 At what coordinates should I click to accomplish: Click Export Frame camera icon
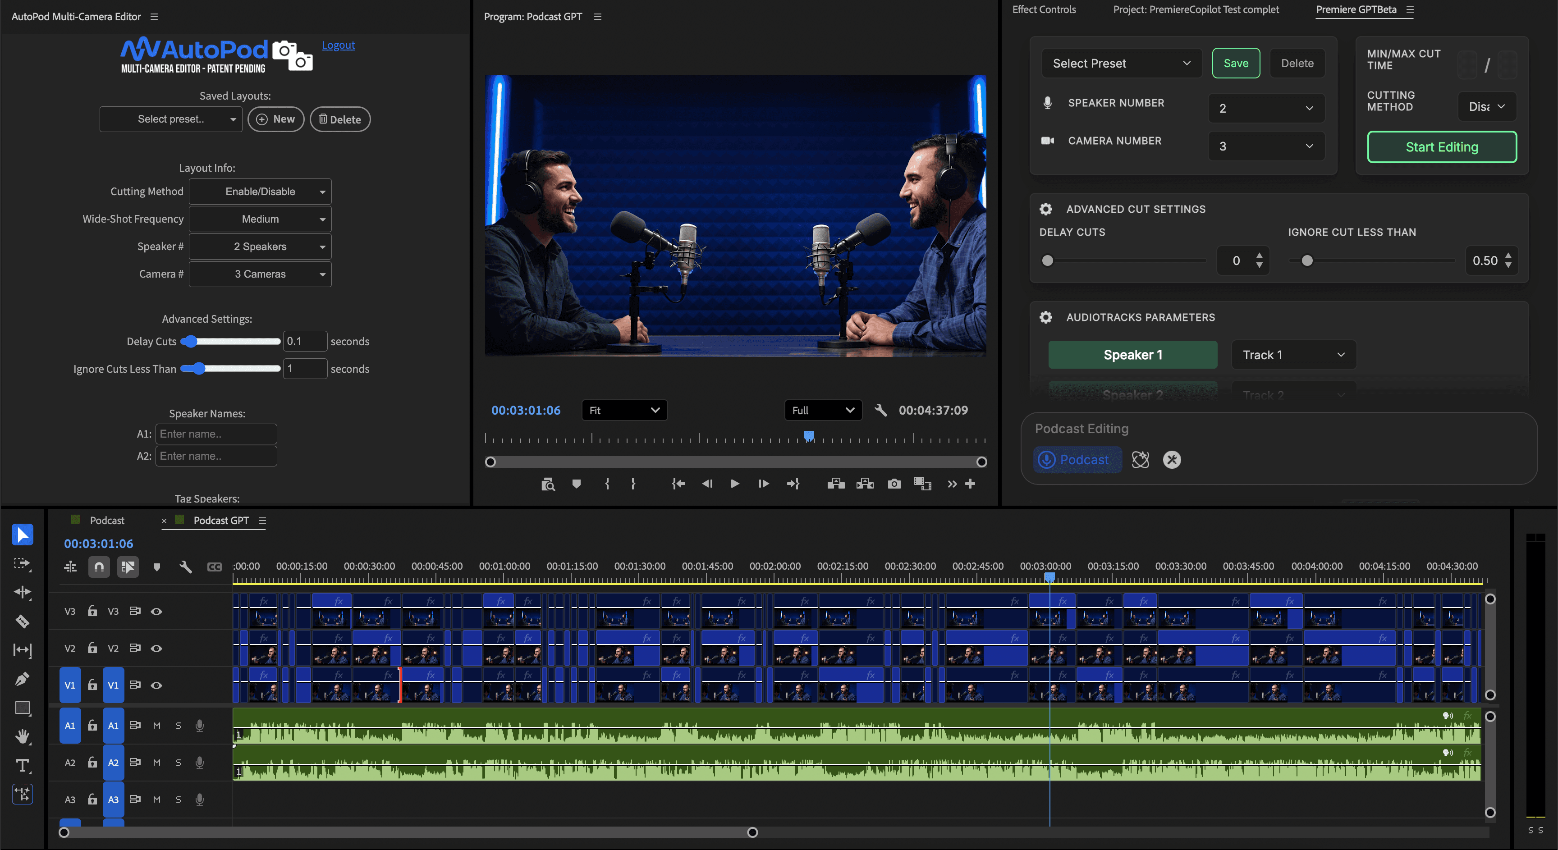[894, 484]
